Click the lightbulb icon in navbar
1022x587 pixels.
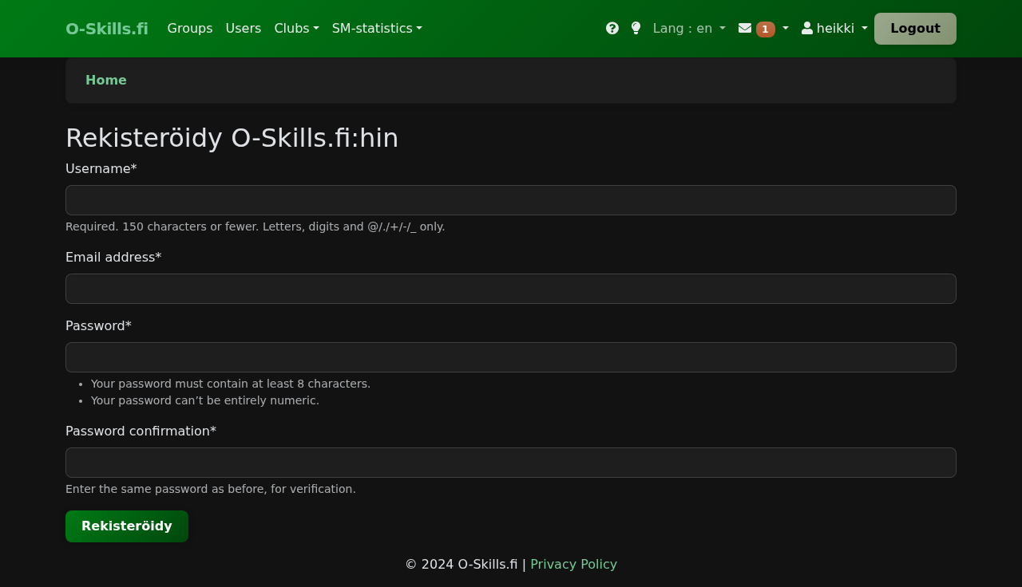point(636,29)
